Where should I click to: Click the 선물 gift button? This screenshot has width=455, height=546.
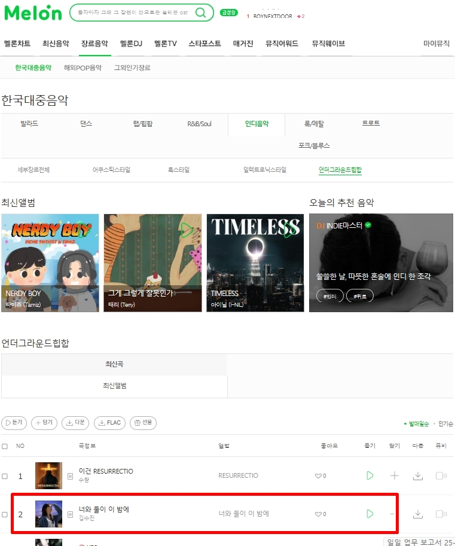point(143,423)
